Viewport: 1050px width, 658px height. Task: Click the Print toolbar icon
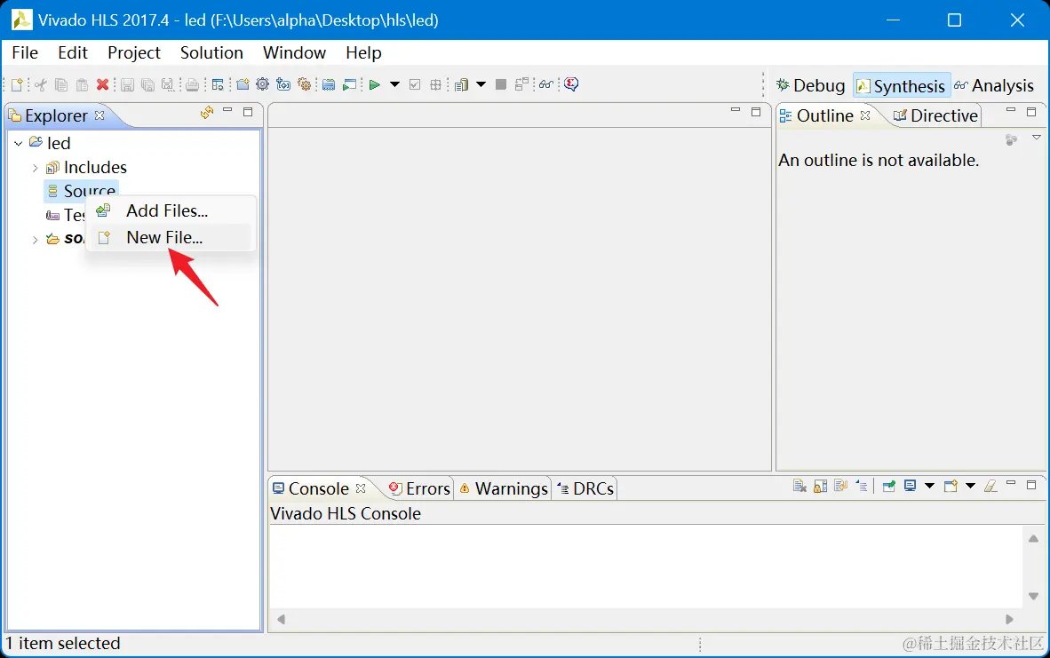192,84
